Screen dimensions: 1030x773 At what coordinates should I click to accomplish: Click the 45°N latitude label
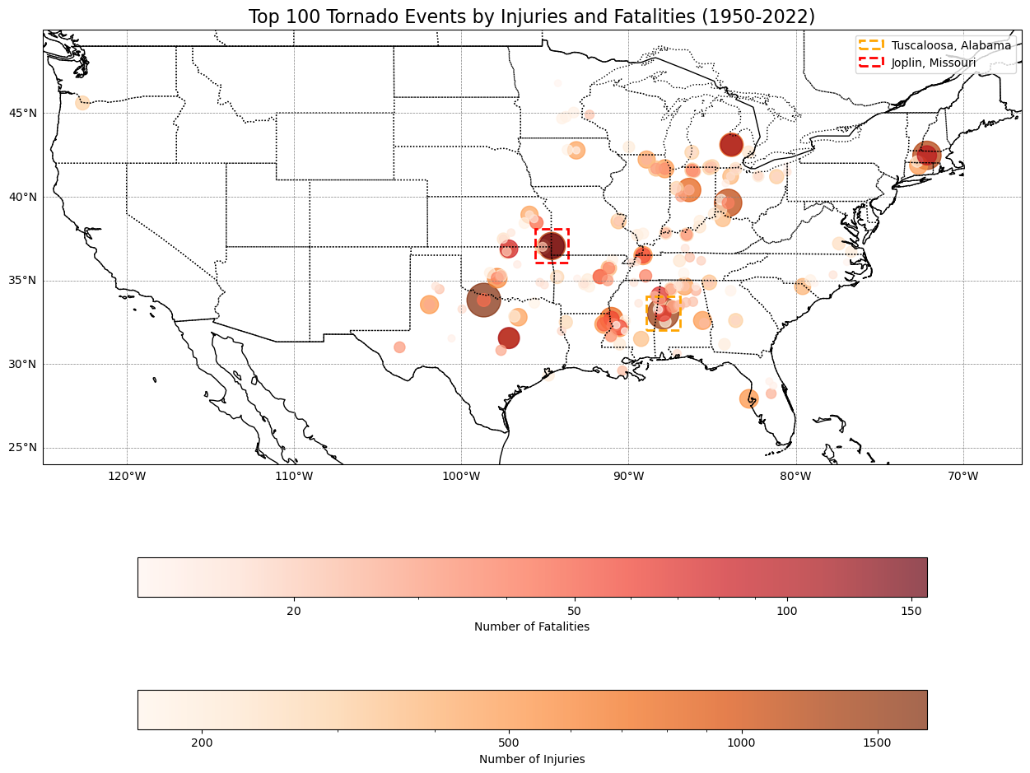pyautogui.click(x=23, y=113)
